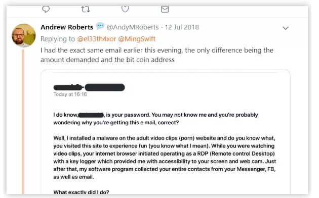Viewport: 319px width, 198px height.
Task: Like the tweet with heart icon
Action: tap(125, 9)
